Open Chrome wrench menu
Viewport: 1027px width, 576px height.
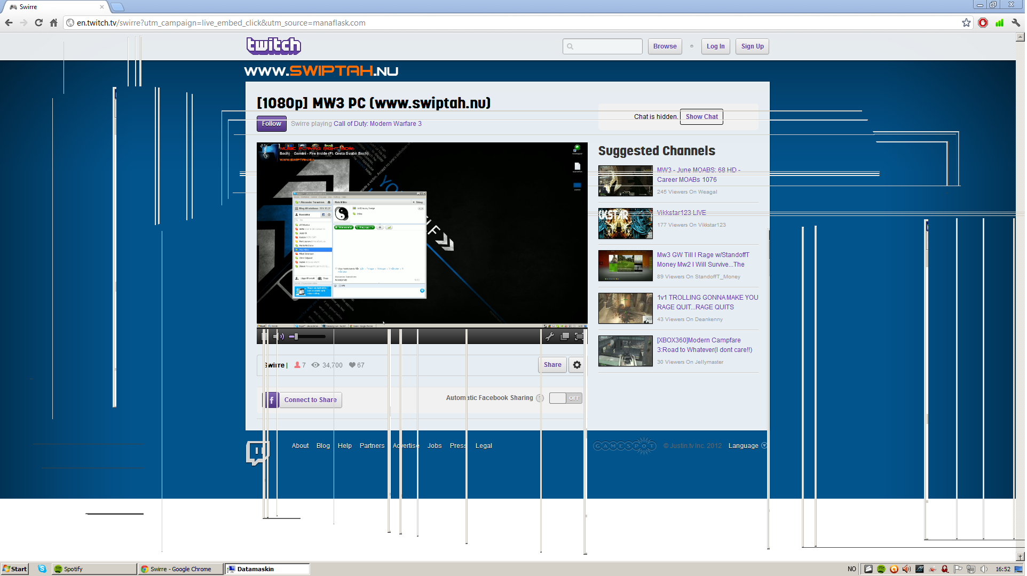click(x=1016, y=23)
